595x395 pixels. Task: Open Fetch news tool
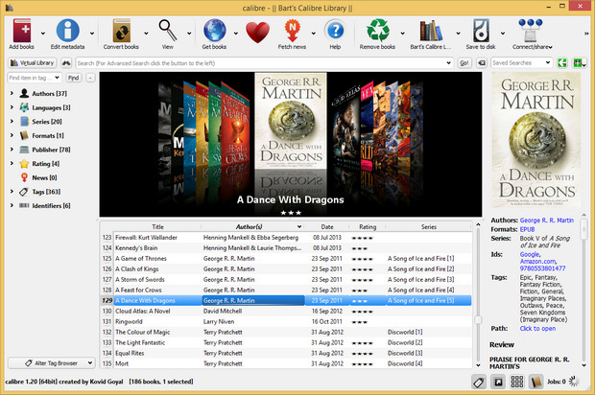click(x=292, y=31)
